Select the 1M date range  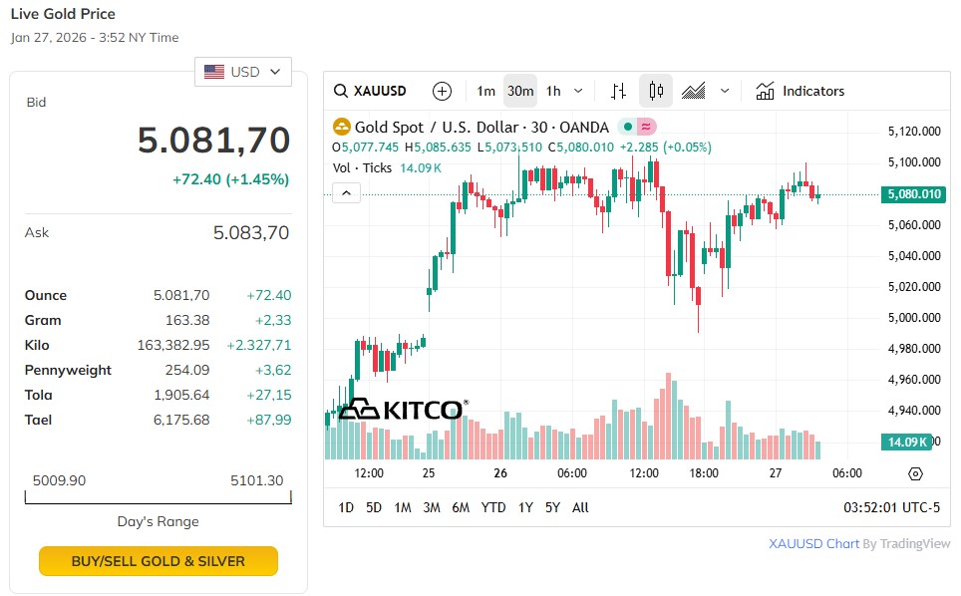tap(403, 507)
